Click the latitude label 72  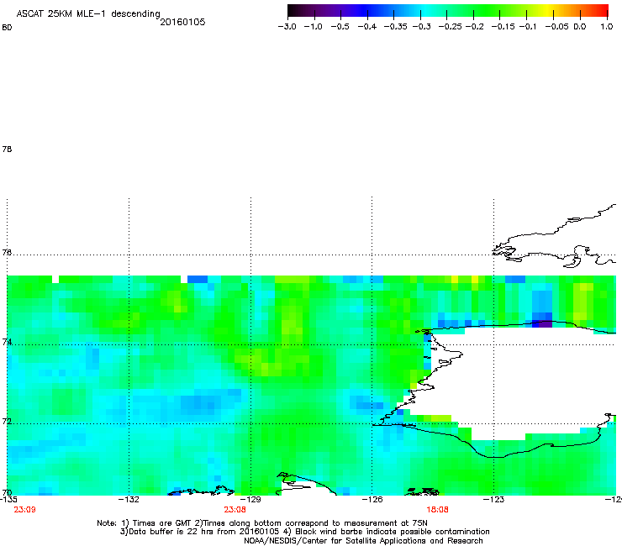(7, 421)
